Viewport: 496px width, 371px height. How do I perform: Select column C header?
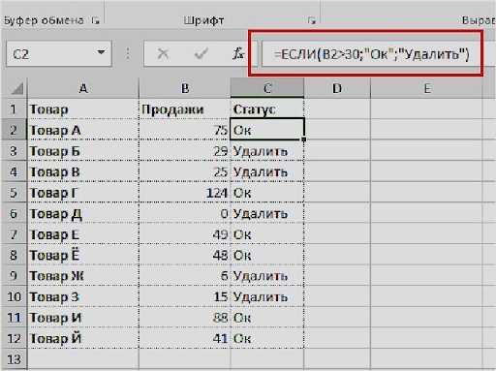coord(267,88)
